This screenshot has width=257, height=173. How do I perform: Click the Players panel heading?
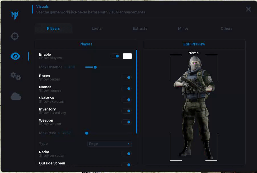point(86,44)
